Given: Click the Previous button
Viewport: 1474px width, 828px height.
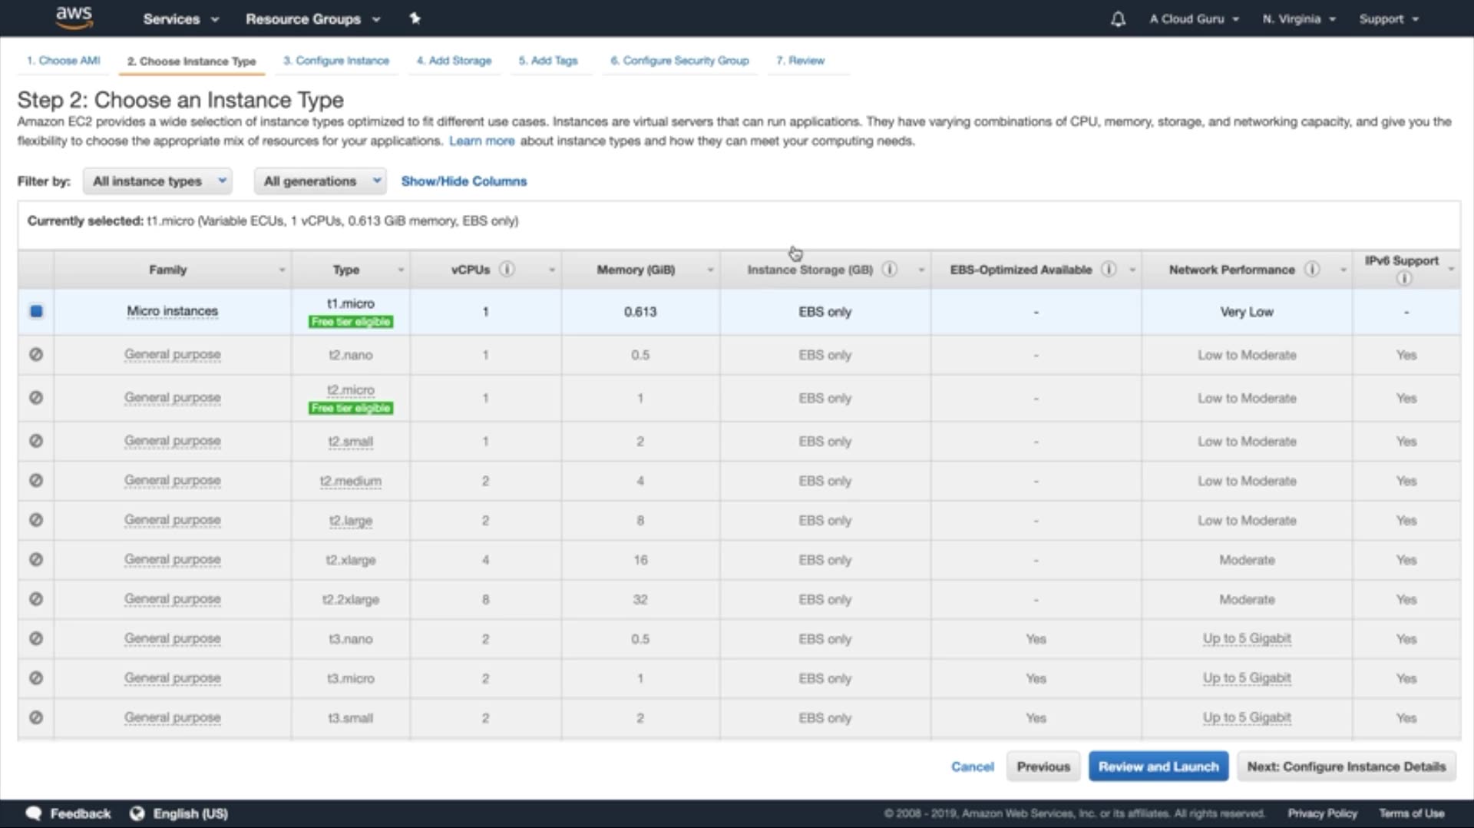Looking at the screenshot, I should [x=1043, y=767].
